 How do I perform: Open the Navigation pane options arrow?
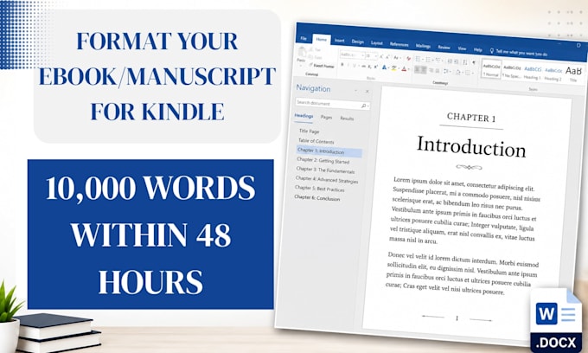pyautogui.click(x=355, y=90)
